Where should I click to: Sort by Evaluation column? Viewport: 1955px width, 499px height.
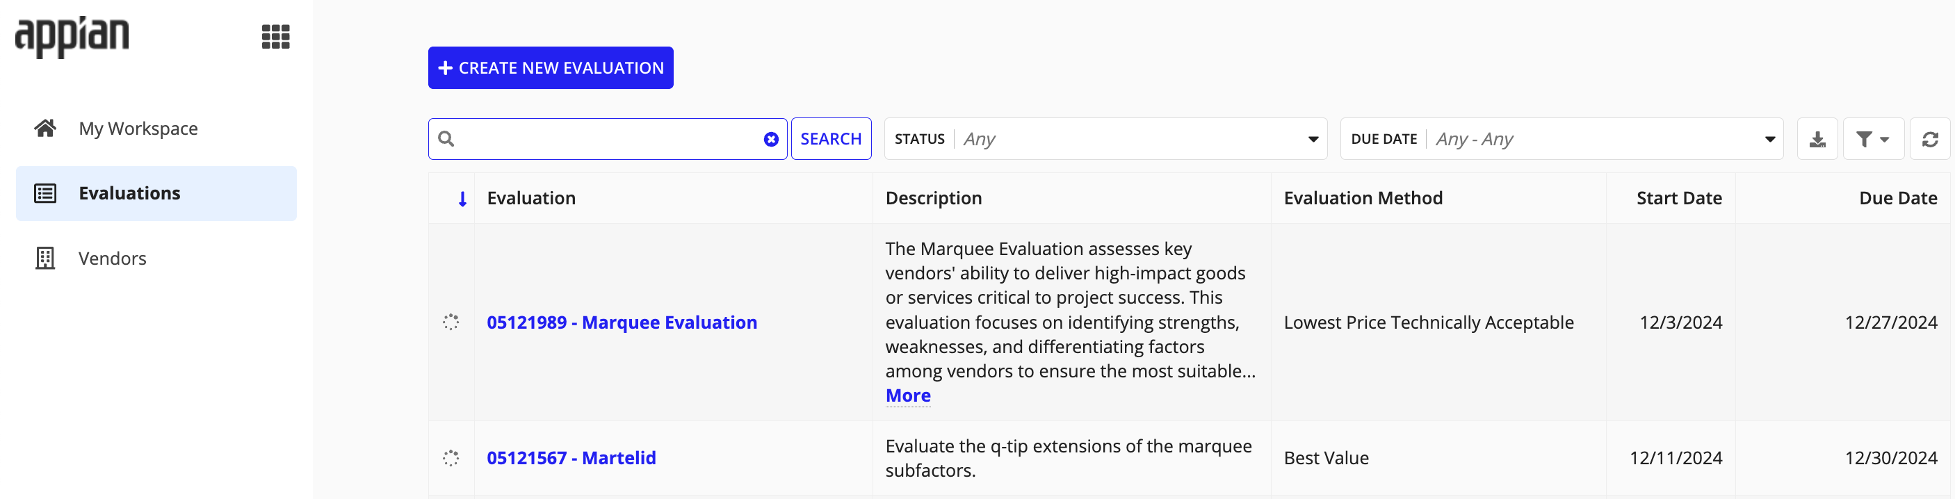coord(531,198)
